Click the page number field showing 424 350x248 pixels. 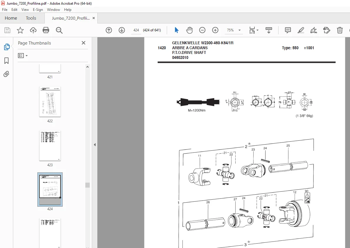136,30
